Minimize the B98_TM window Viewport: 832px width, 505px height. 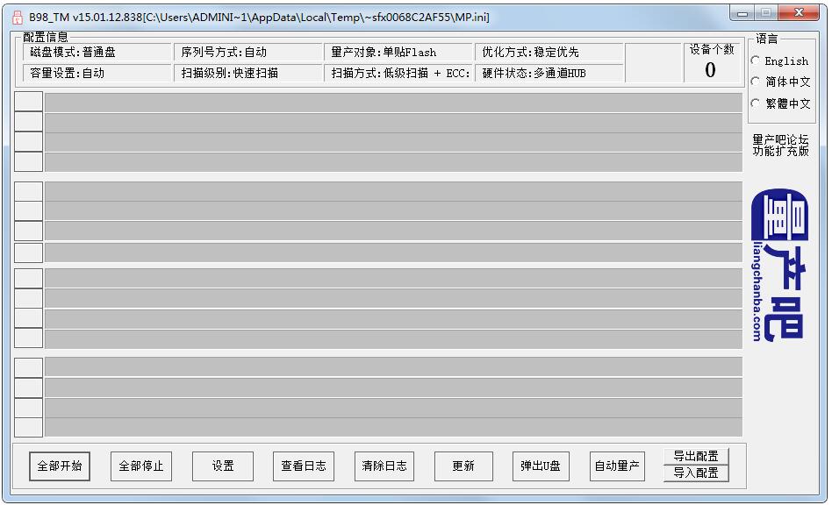(x=742, y=13)
